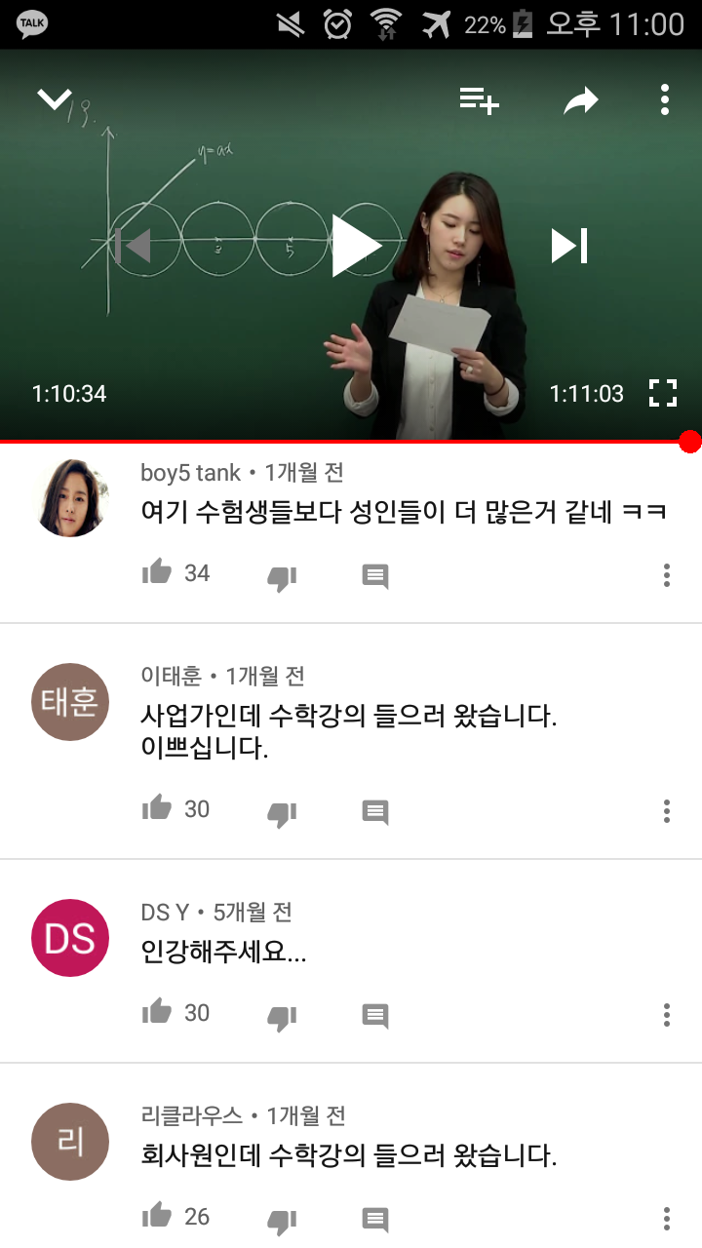Go to previous video

coord(132,246)
